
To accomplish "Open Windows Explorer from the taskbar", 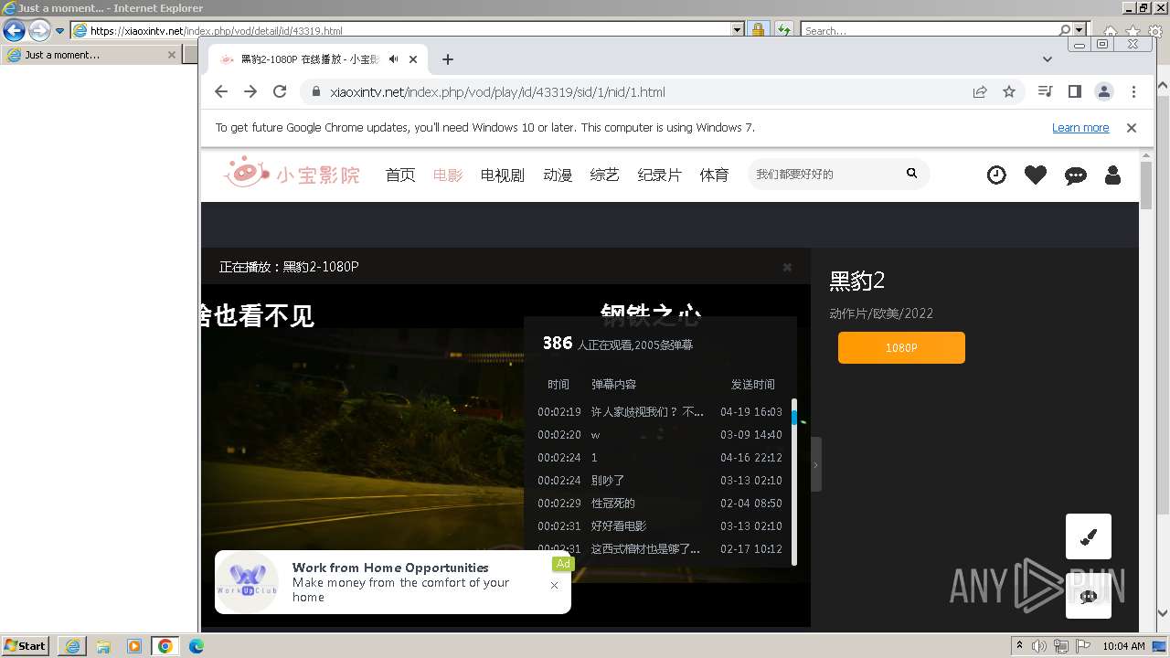I will click(103, 646).
